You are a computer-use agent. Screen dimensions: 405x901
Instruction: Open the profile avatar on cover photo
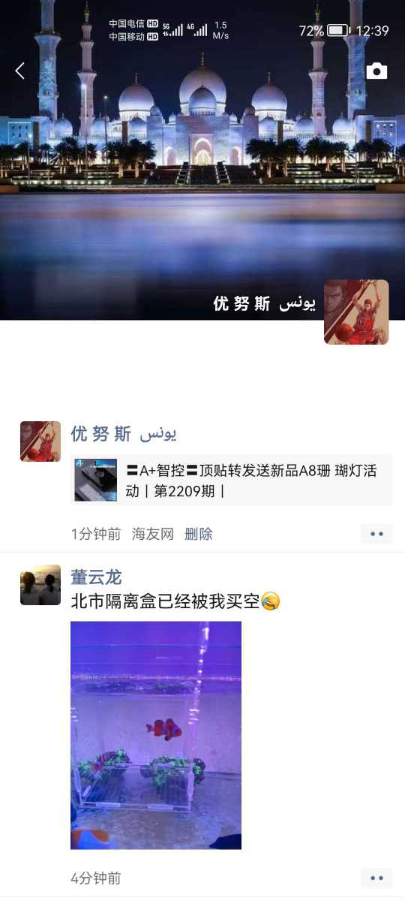coord(356,312)
